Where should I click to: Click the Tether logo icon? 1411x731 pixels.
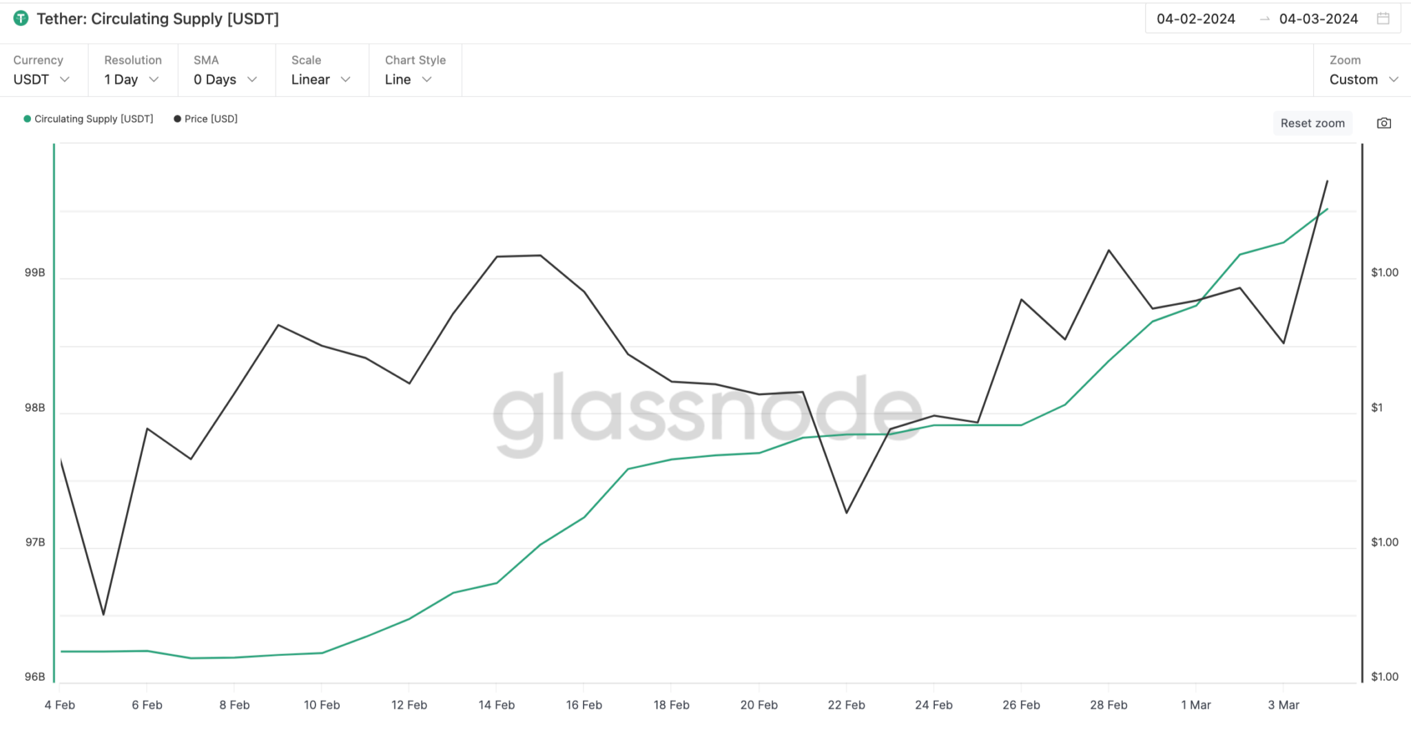tap(21, 19)
